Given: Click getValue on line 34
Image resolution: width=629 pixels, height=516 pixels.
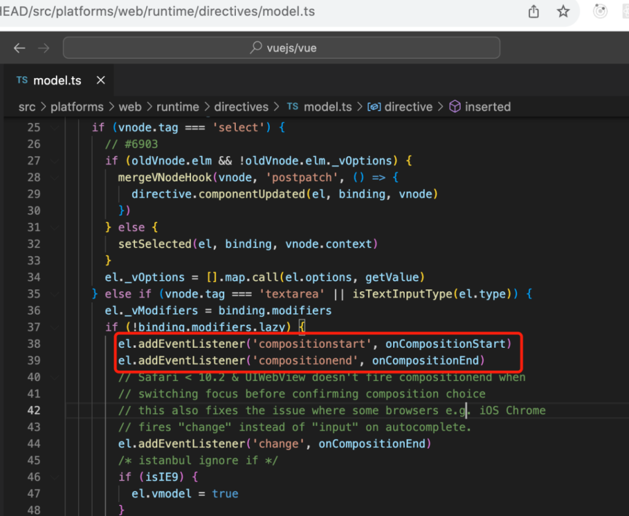Looking at the screenshot, I should tap(392, 277).
